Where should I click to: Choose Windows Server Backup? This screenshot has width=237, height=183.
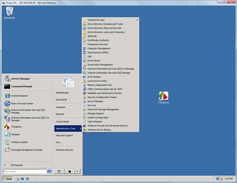click(x=110, y=130)
